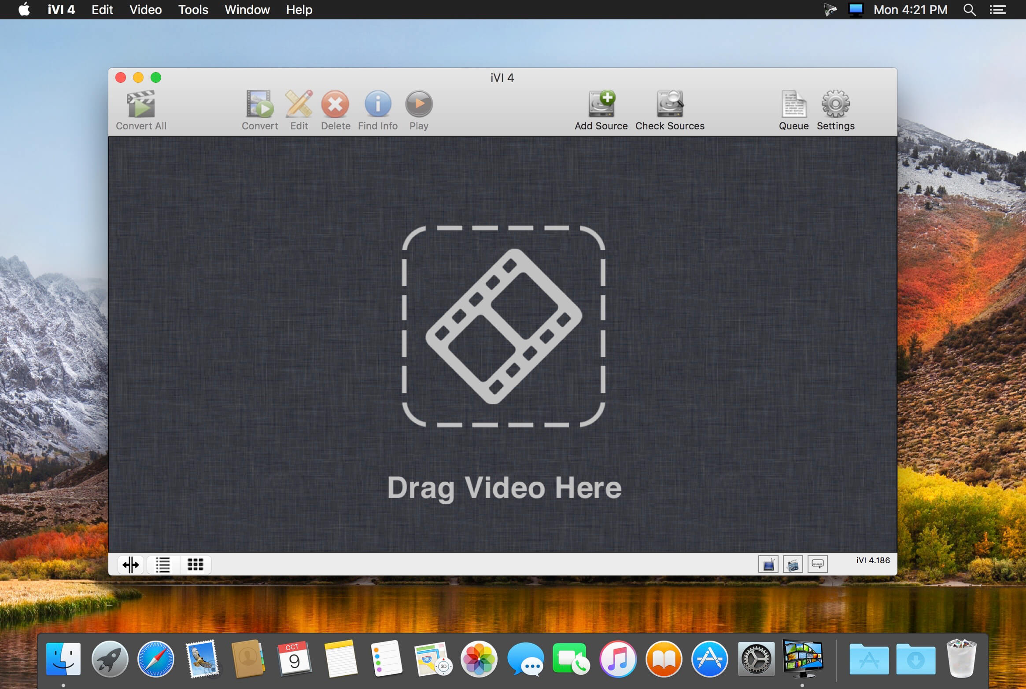
Task: Open Launchpad rocket in Dock
Action: tap(110, 659)
